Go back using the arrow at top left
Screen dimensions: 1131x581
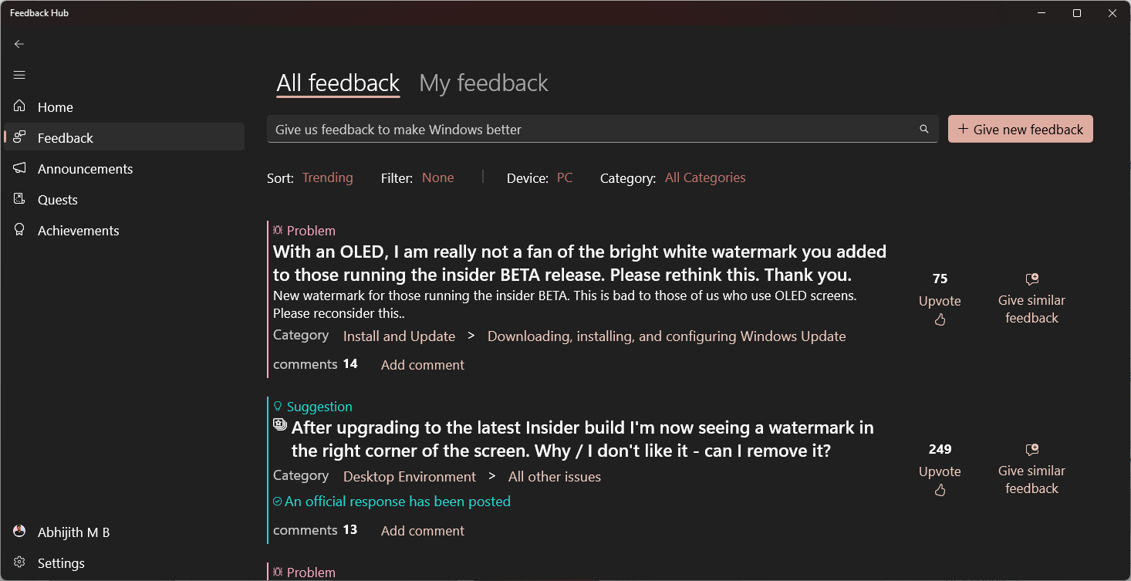pos(19,44)
